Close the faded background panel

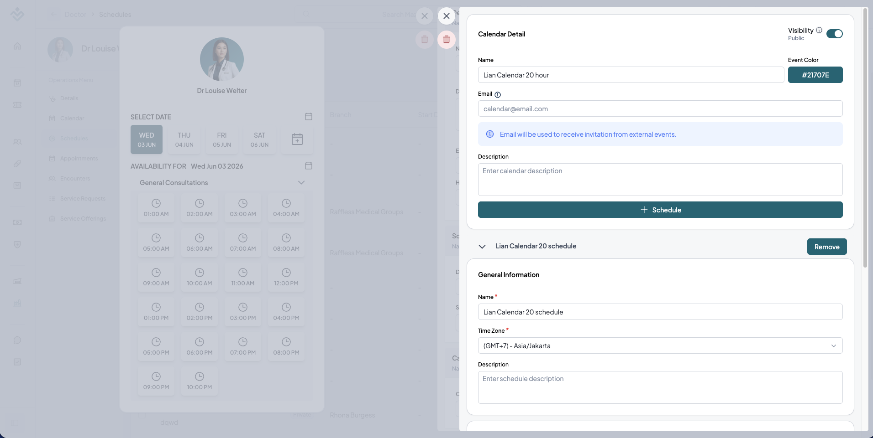click(425, 16)
